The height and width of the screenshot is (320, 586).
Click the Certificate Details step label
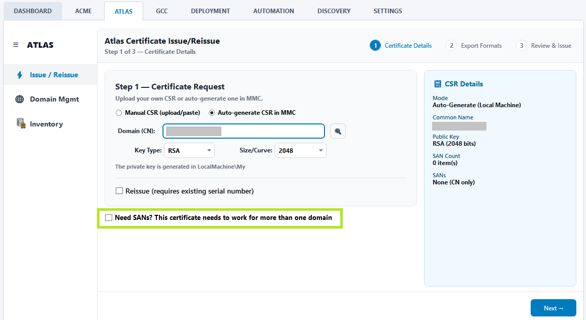(x=408, y=46)
